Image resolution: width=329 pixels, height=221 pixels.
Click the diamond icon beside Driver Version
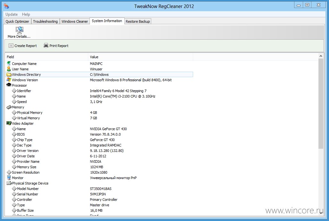coord(14,151)
